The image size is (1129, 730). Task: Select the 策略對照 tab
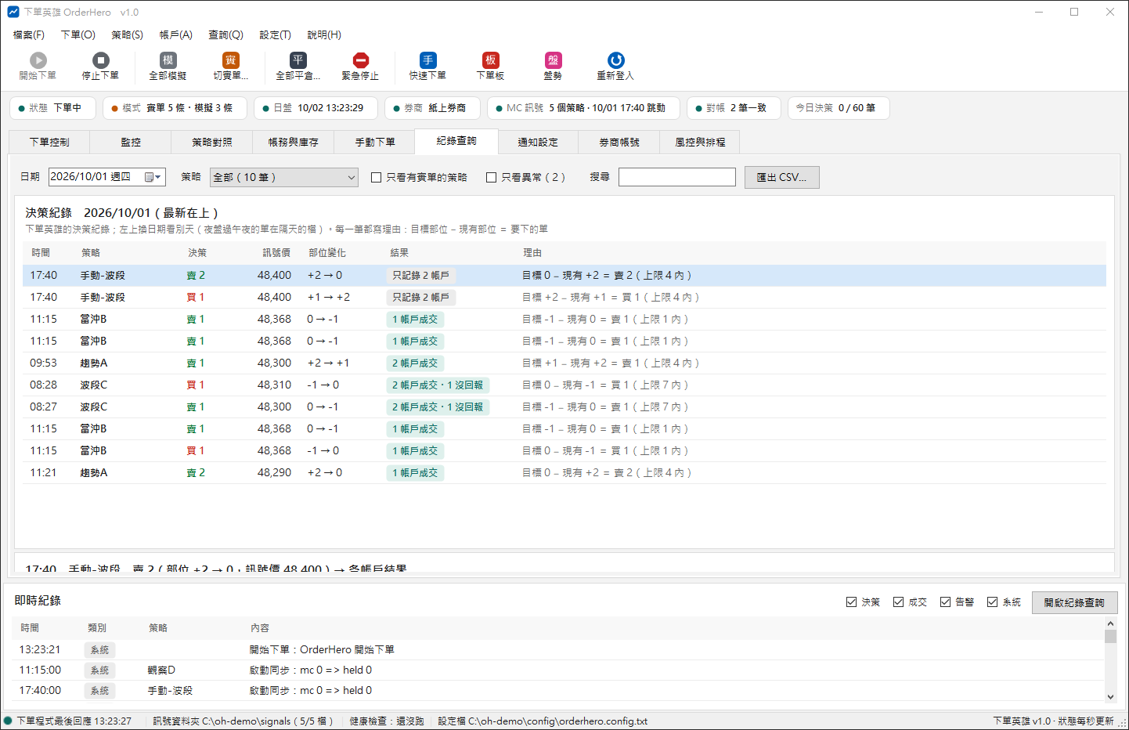click(212, 142)
